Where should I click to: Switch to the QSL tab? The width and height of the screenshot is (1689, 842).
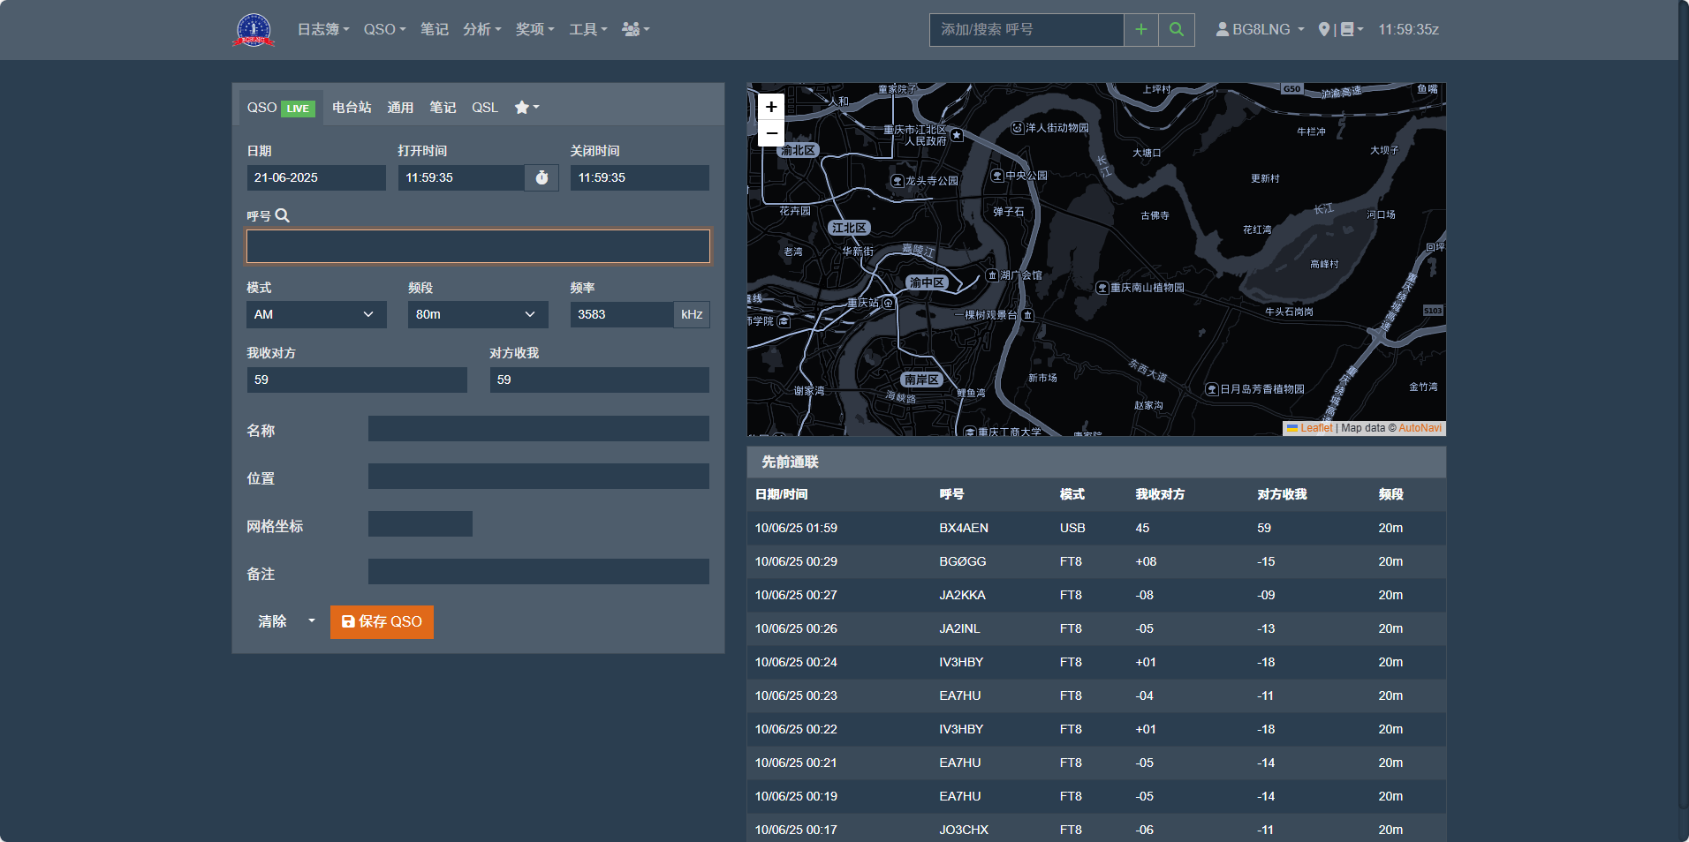point(485,108)
